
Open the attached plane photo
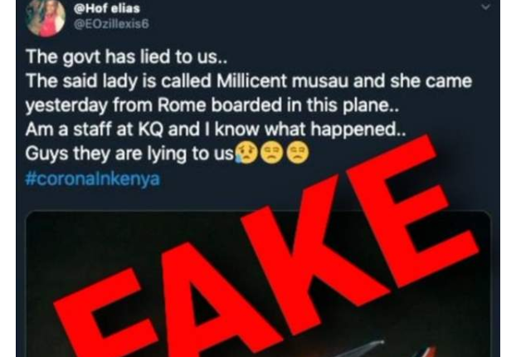pos(258,284)
